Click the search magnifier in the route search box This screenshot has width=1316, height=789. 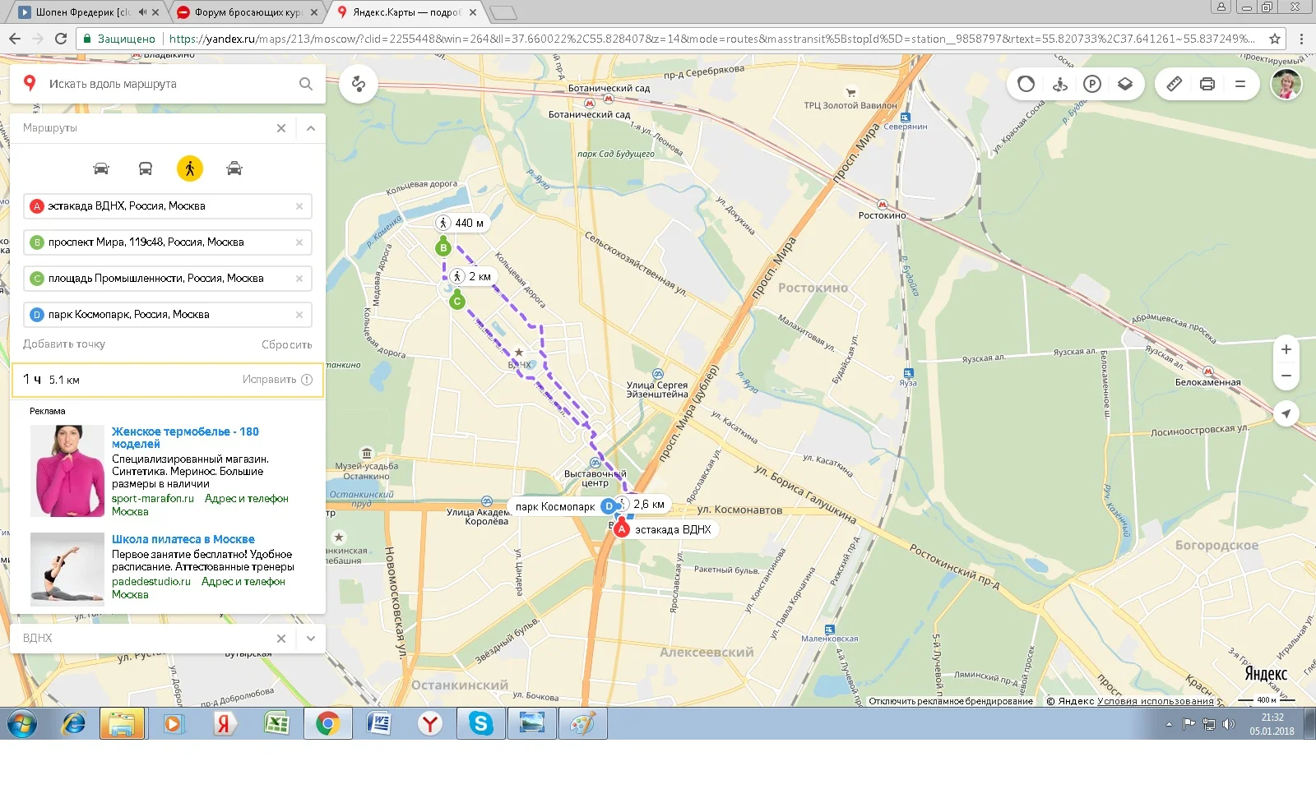(x=306, y=84)
